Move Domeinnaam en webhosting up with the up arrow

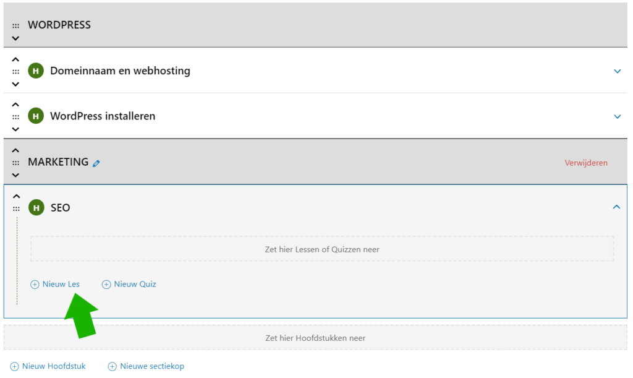pos(16,59)
